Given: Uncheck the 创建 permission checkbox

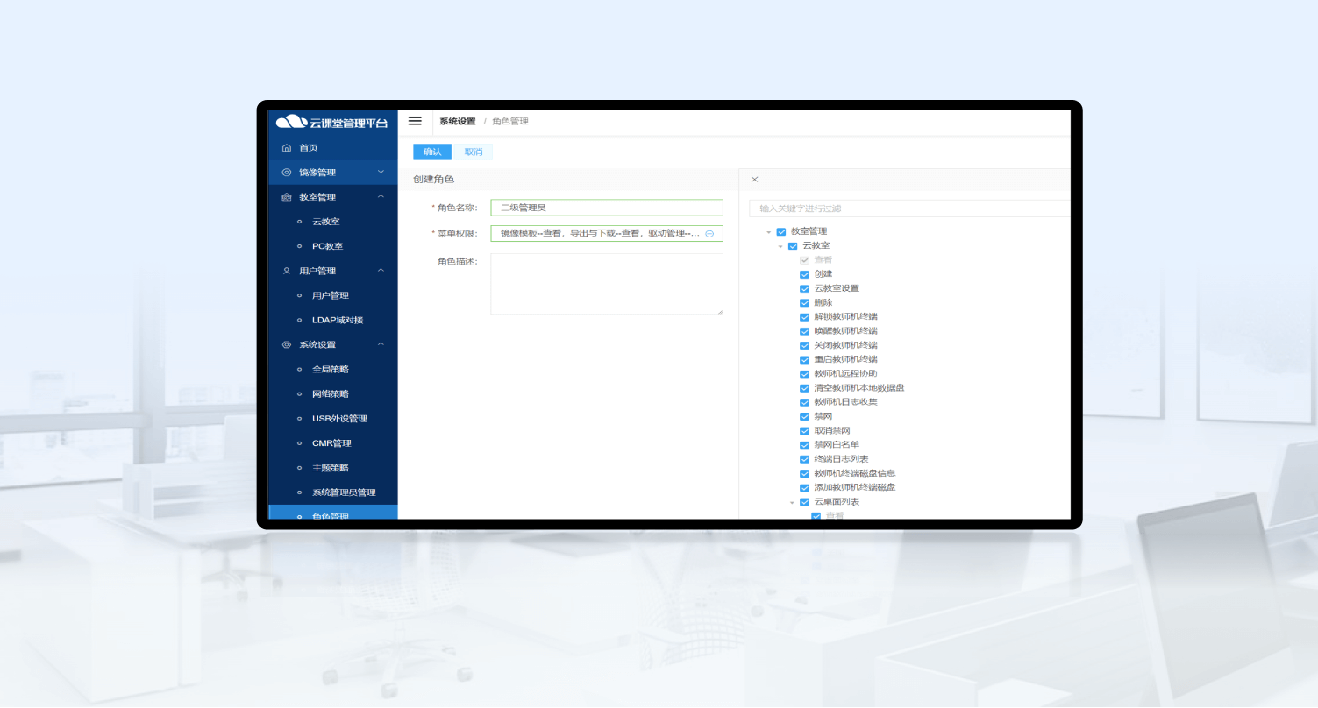Looking at the screenshot, I should 804,274.
